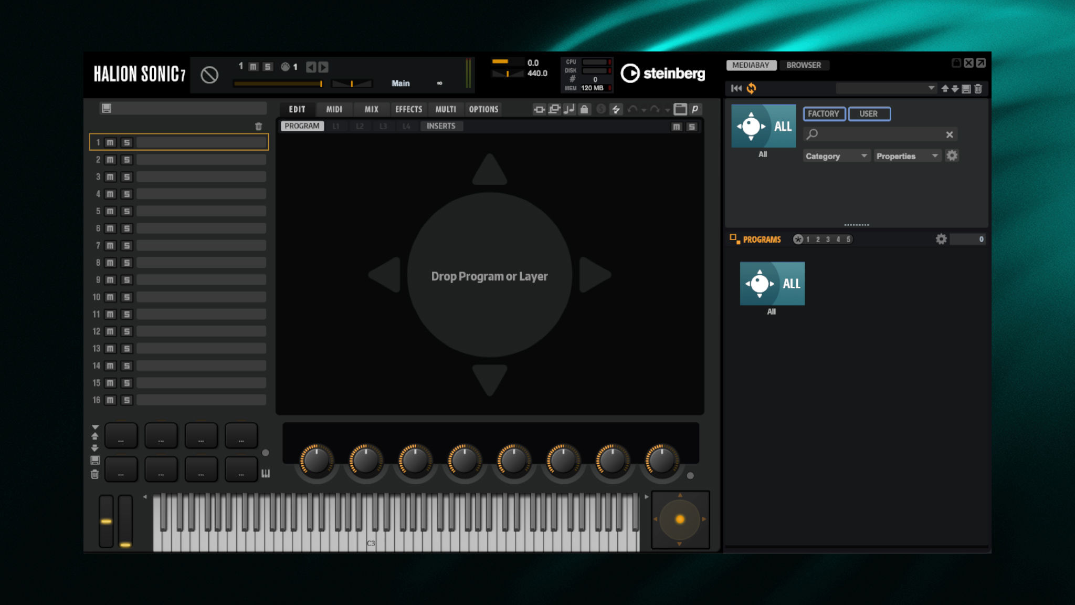This screenshot has height=605, width=1075.
Task: Delete a preset using the trash icon
Action: tap(977, 89)
